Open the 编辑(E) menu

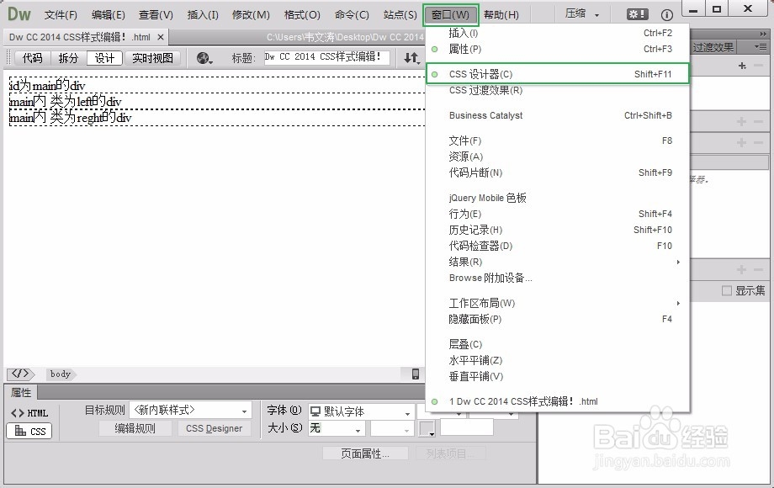[x=108, y=15]
